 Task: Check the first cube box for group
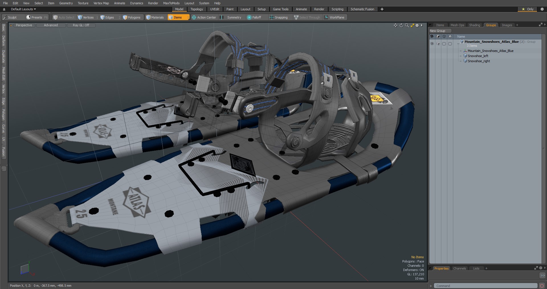(x=444, y=44)
